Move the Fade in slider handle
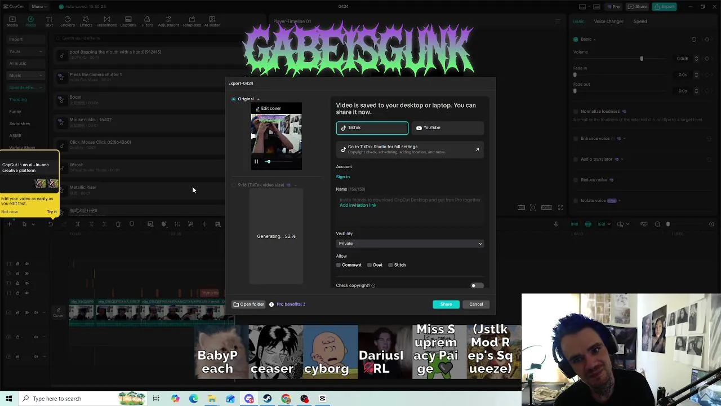Screen dimensions: 721x406 click(575, 75)
